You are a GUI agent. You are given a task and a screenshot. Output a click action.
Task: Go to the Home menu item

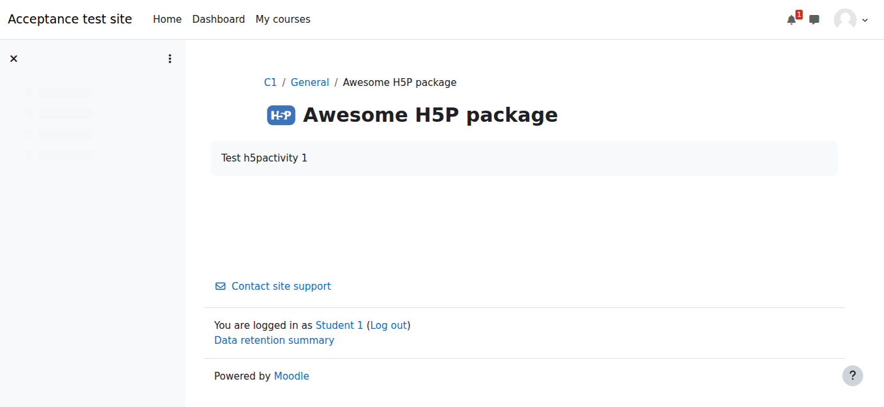click(167, 20)
